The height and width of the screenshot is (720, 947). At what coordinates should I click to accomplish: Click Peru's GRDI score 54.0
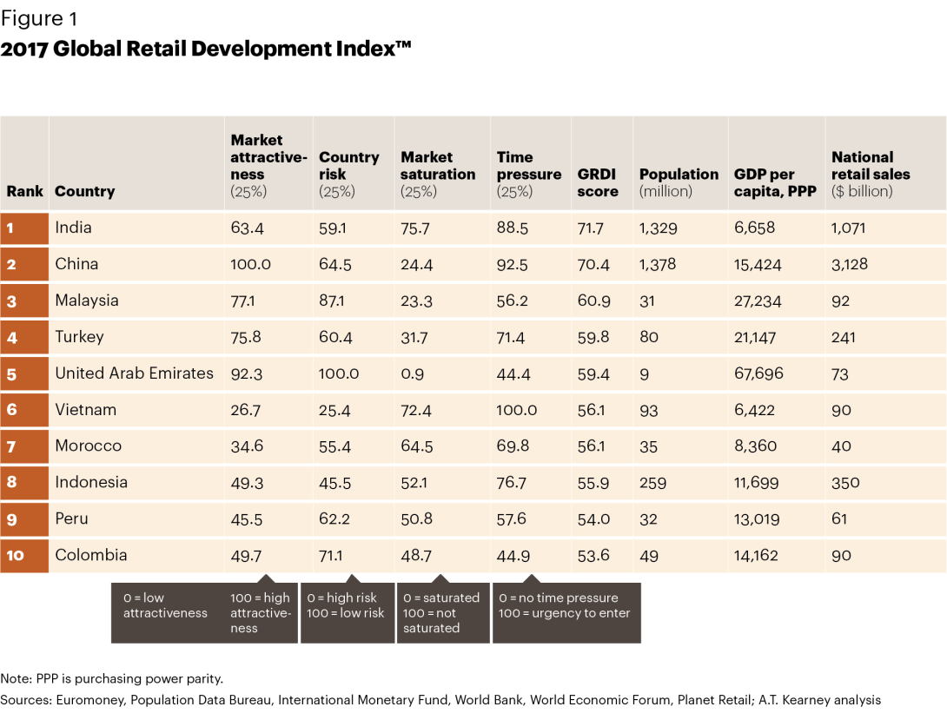coord(593,519)
